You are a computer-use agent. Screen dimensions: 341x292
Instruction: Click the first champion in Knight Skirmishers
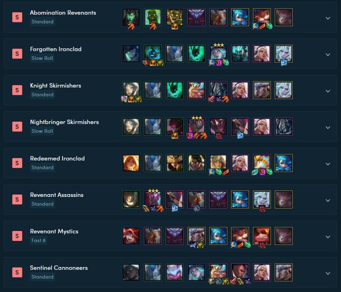point(131,90)
